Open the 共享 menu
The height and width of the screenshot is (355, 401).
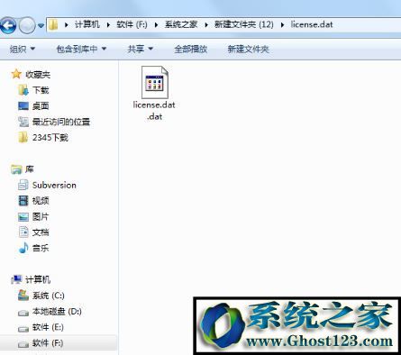[x=141, y=49]
